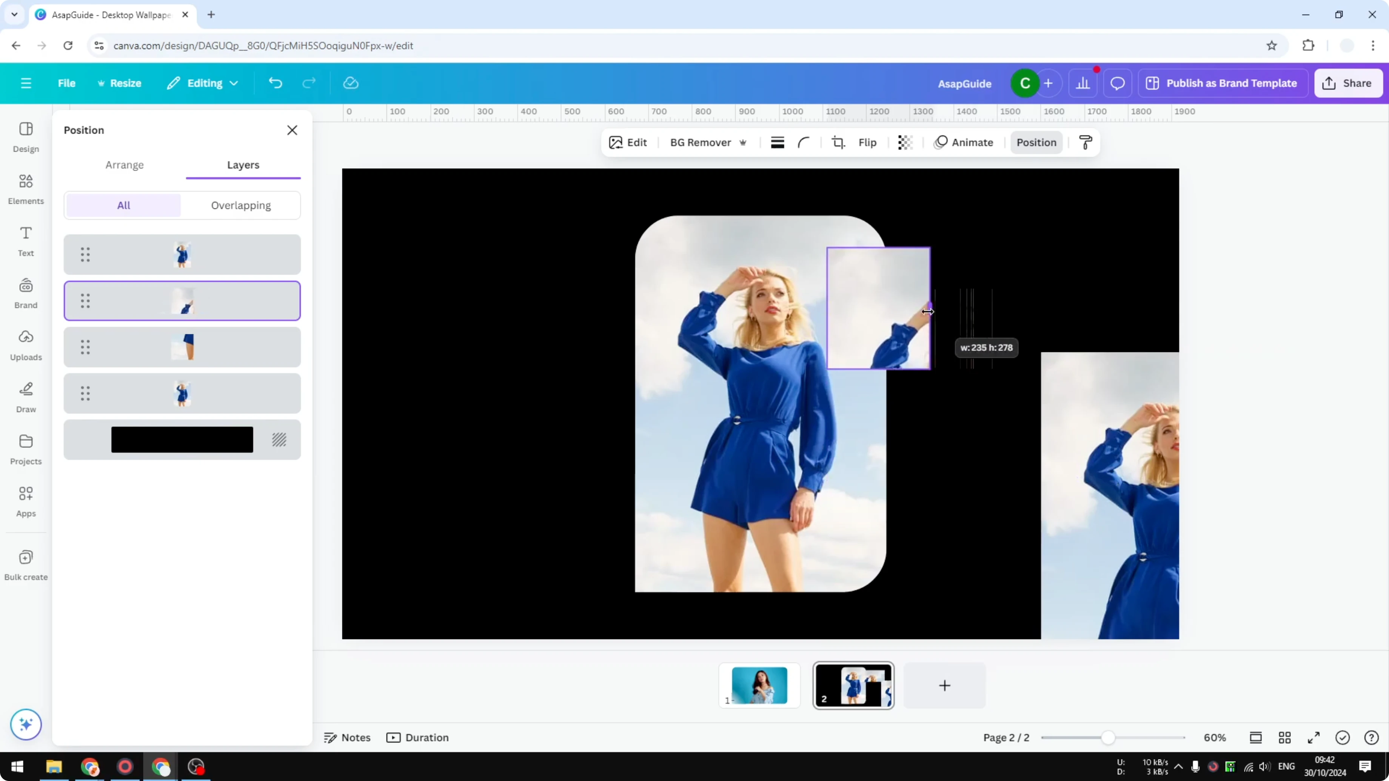Viewport: 1389px width, 781px height.
Task: Open the Animate options
Action: (x=965, y=142)
